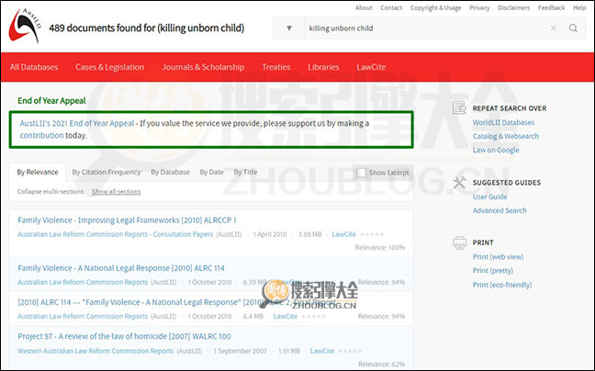Click the Print section printer icon
The height and width of the screenshot is (371, 595).
(459, 243)
